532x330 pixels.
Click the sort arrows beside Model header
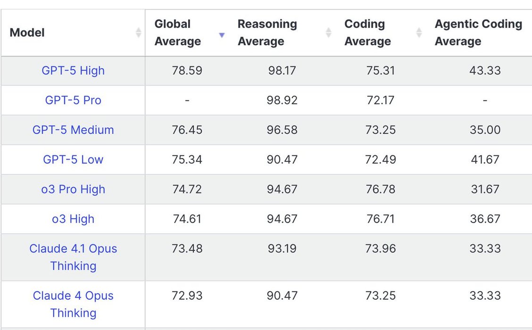coord(138,33)
